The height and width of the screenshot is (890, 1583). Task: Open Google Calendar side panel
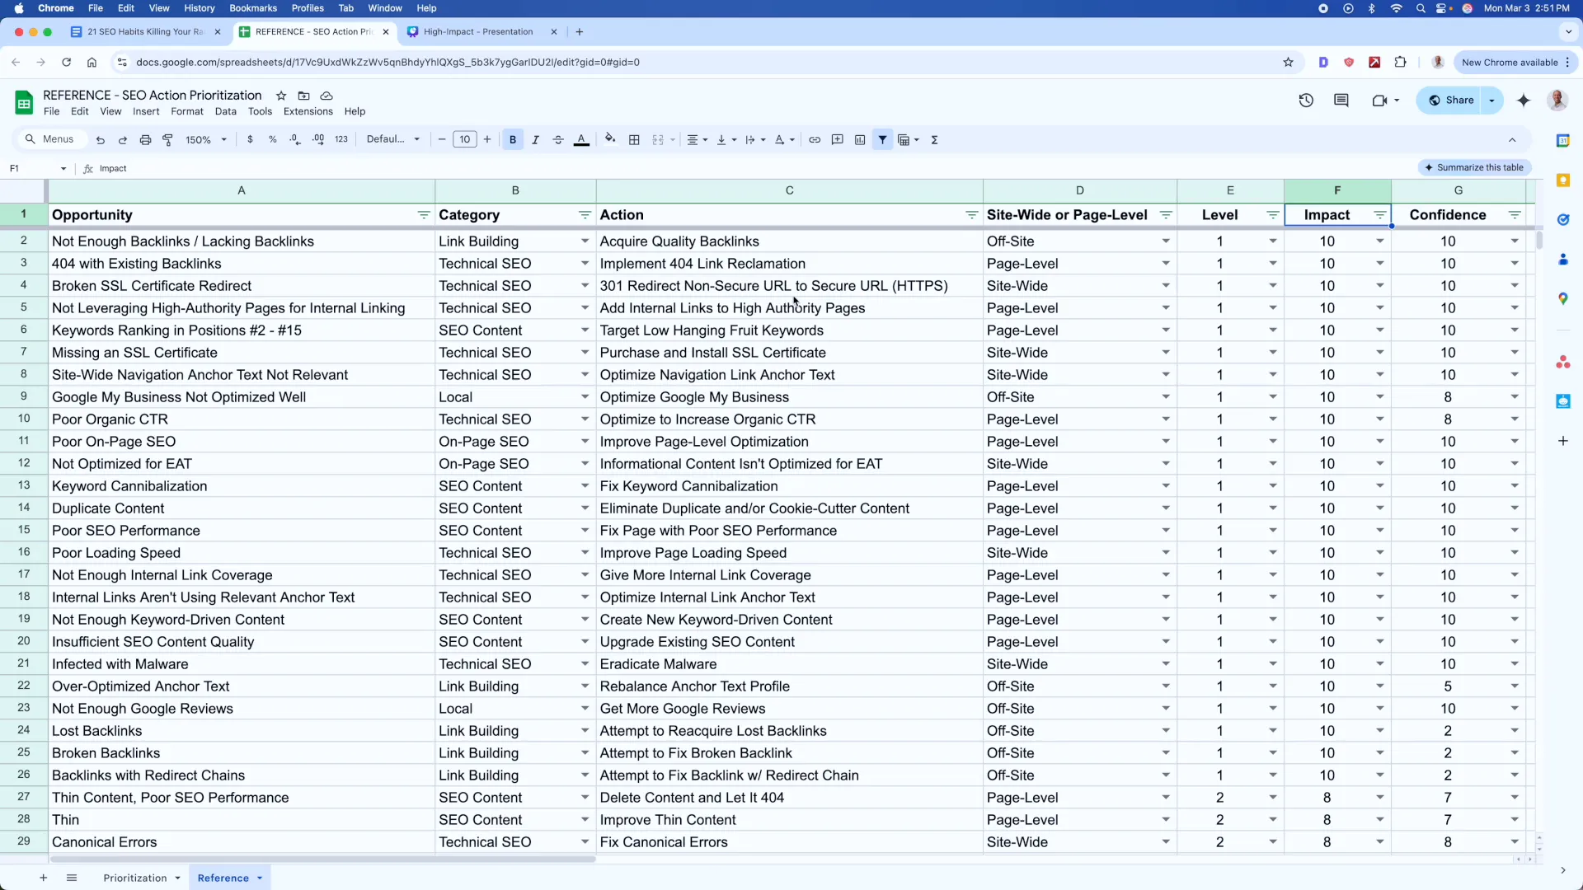(x=1564, y=140)
